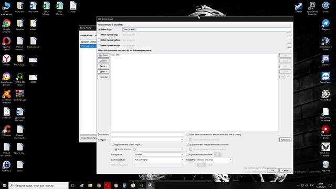Click the 'When I say' phrase text field

point(206,29)
